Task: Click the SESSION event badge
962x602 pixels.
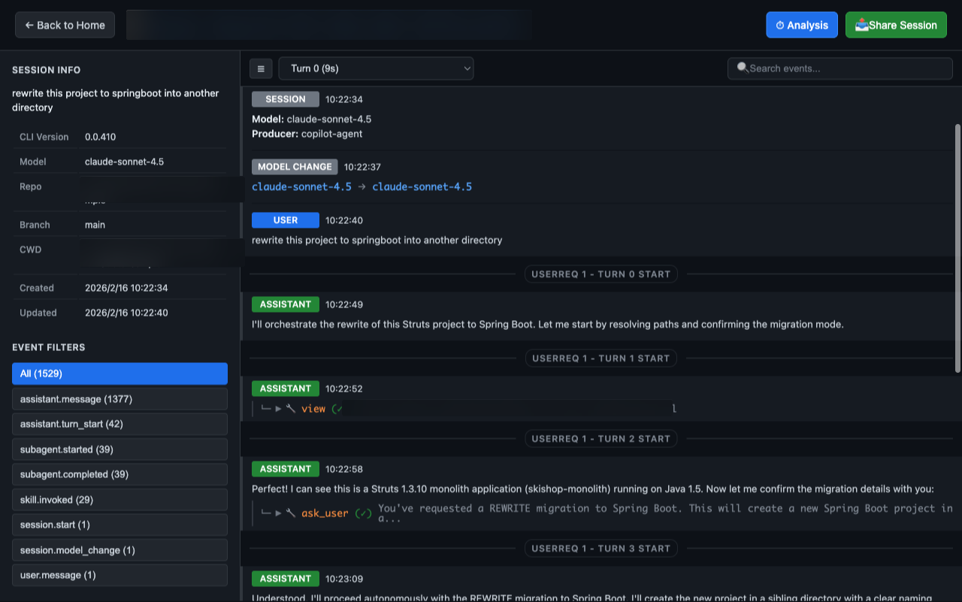Action: [x=286, y=99]
